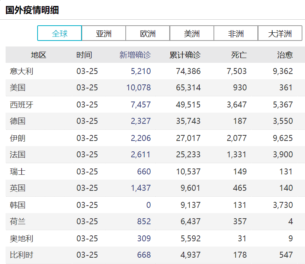
Task: Click the 时间 column header
Action: pos(84,55)
